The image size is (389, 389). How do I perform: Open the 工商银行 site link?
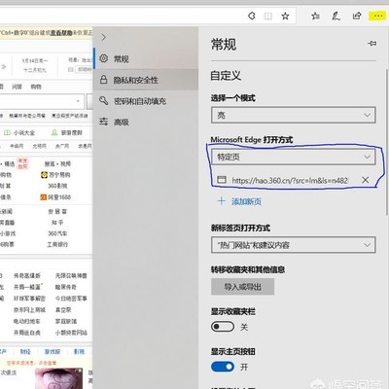pyautogui.click(x=57, y=244)
